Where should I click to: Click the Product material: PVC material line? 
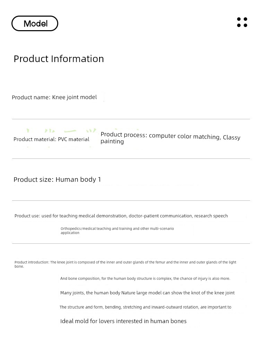click(x=51, y=139)
